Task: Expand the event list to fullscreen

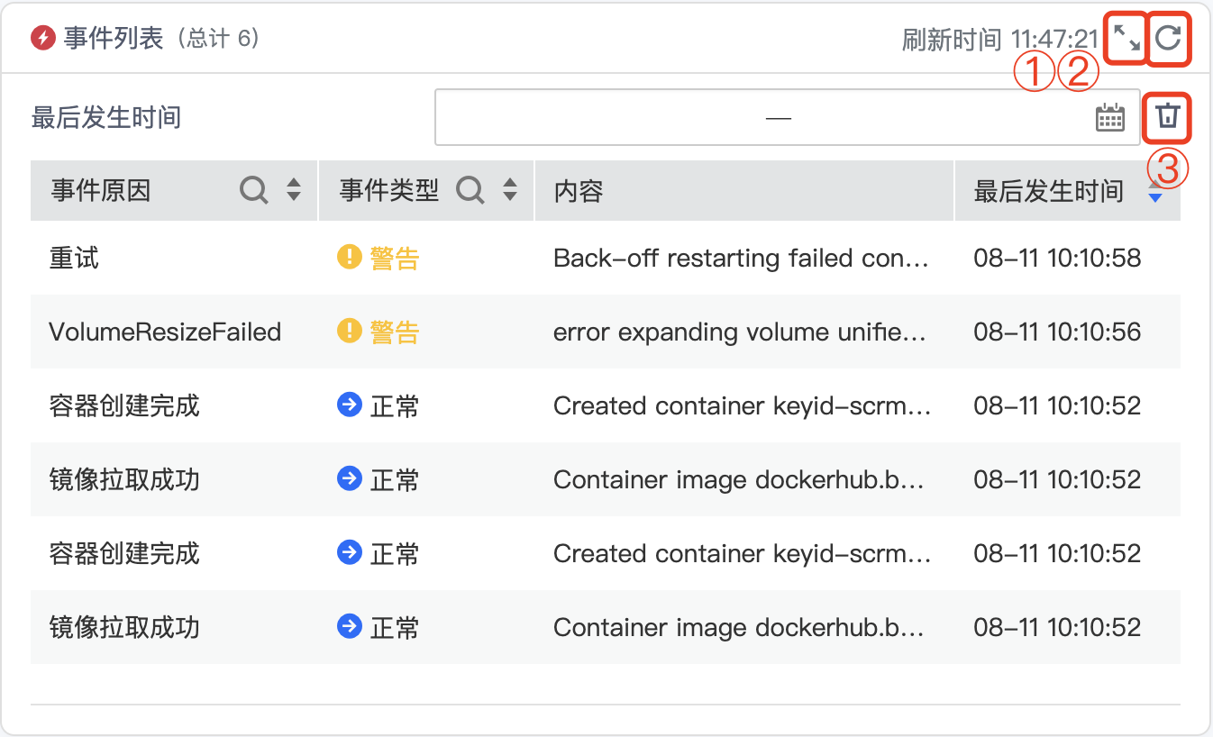Action: click(1126, 39)
